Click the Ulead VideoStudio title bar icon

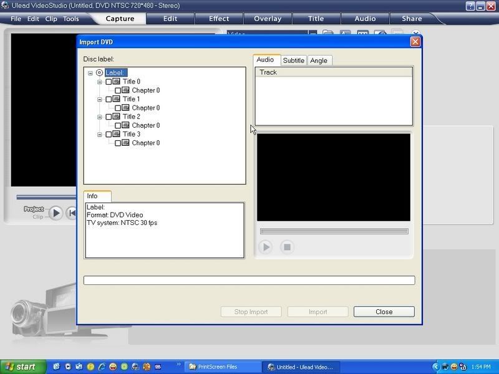[6, 6]
